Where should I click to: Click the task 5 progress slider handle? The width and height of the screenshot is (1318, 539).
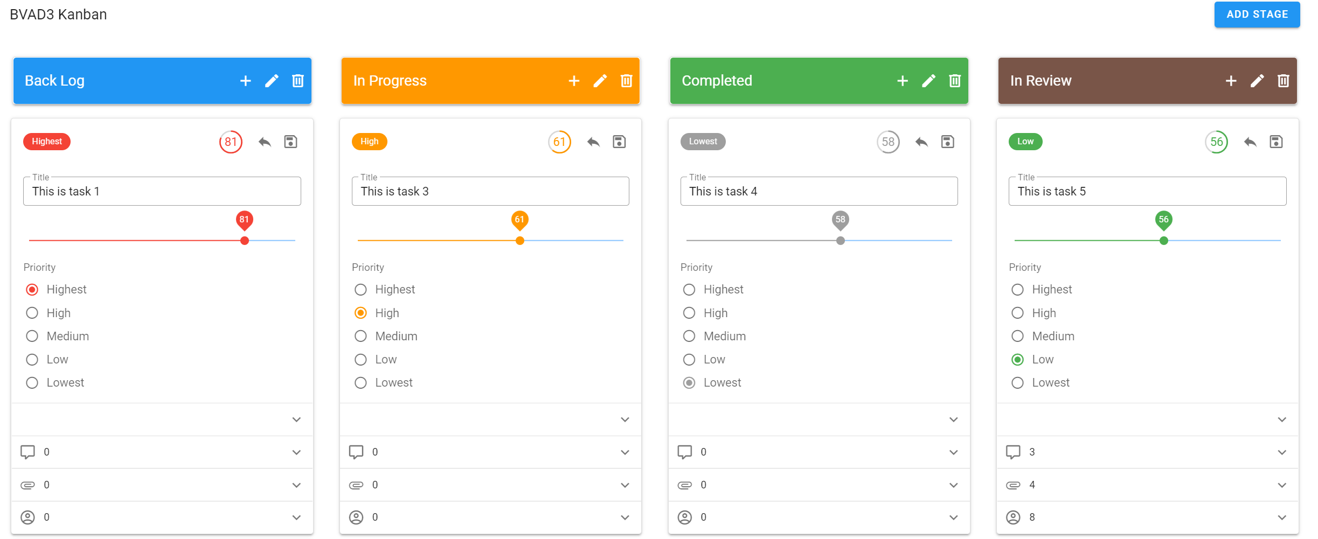[1163, 241]
